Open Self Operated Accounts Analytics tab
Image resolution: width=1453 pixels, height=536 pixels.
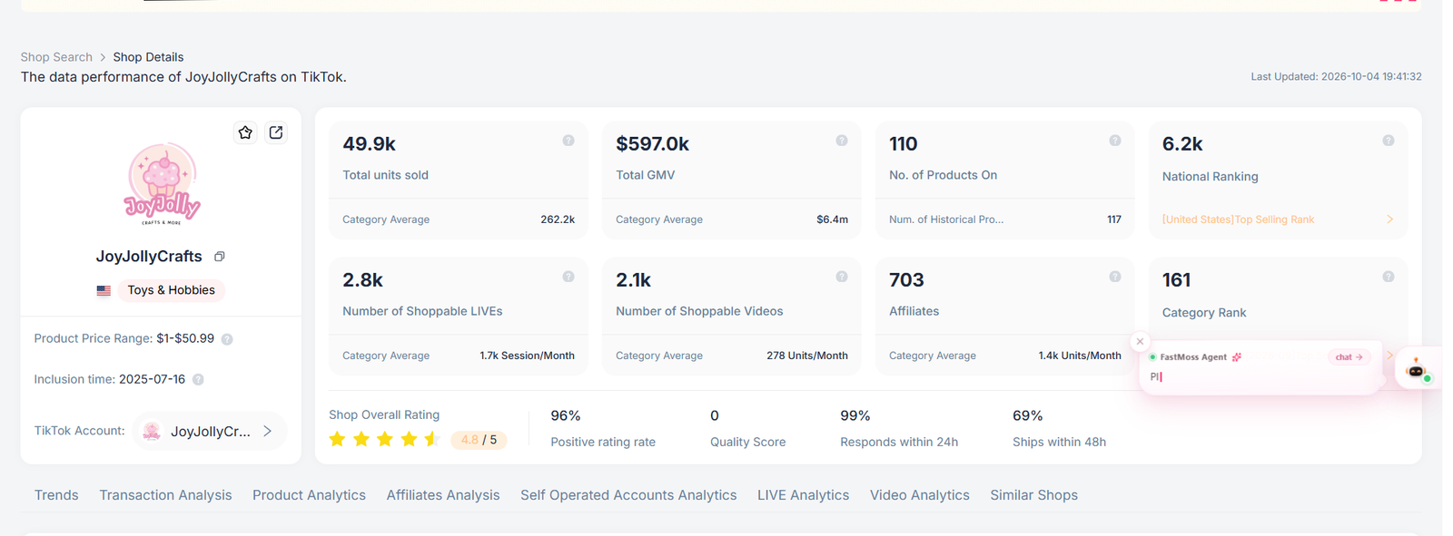point(628,495)
